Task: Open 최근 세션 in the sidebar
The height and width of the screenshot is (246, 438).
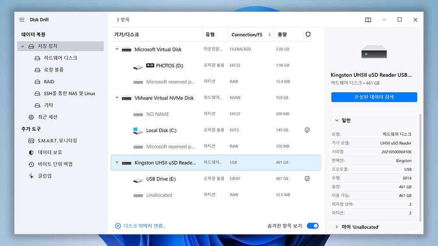Action: coord(47,117)
